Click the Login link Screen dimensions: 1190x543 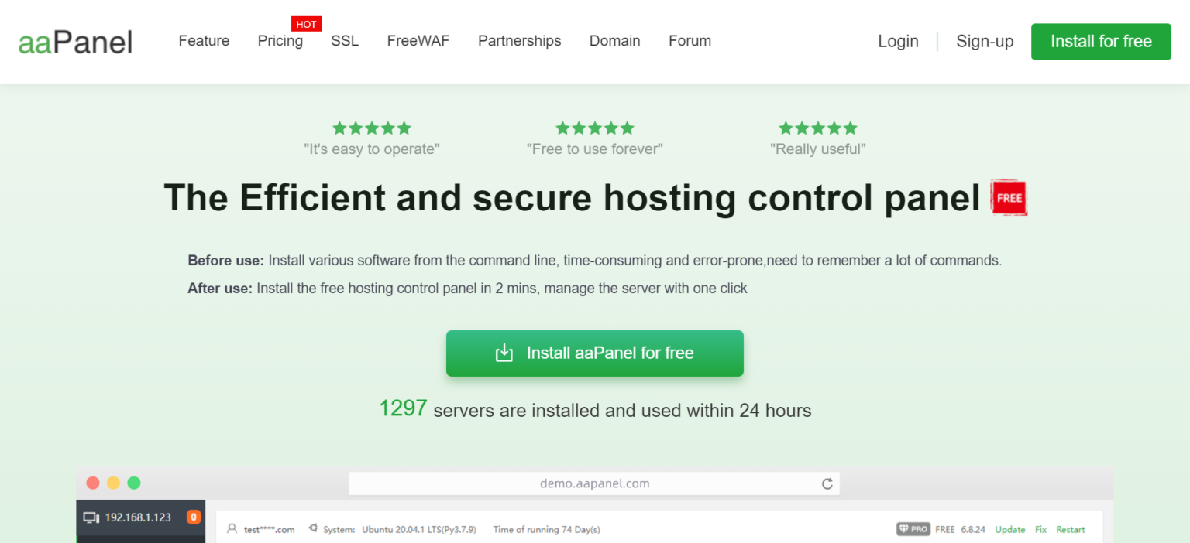(x=898, y=42)
